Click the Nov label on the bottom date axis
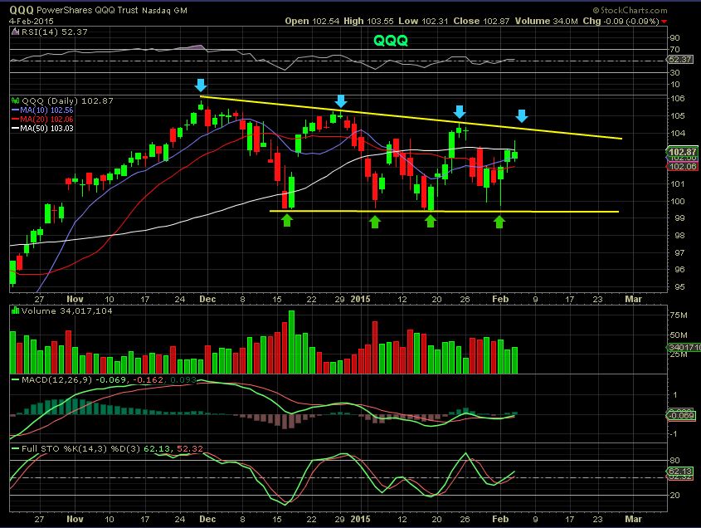 tap(75, 519)
